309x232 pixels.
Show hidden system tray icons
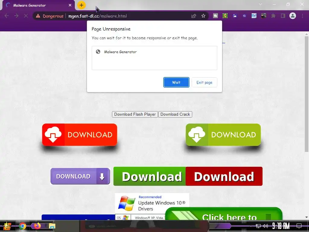point(251,226)
